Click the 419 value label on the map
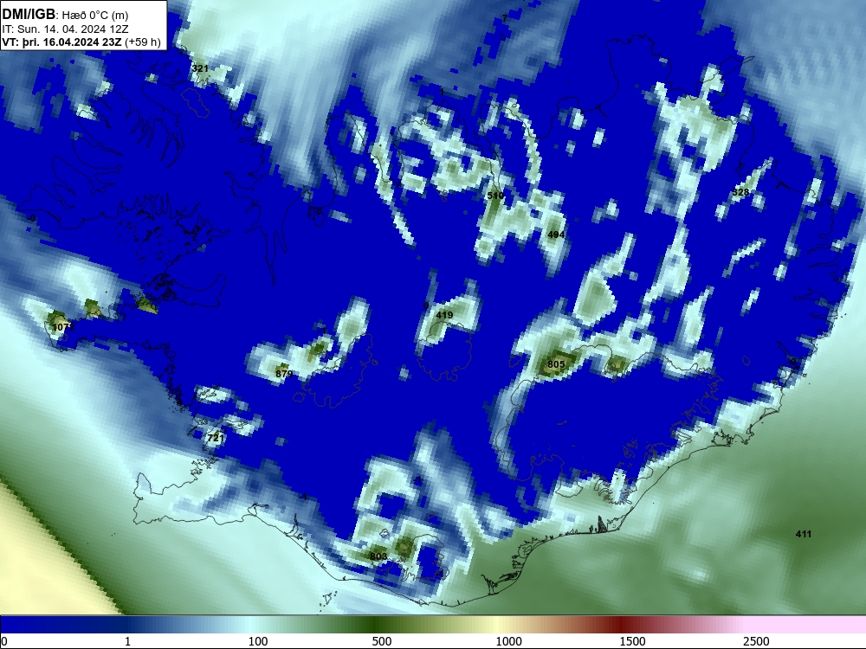 coord(444,315)
